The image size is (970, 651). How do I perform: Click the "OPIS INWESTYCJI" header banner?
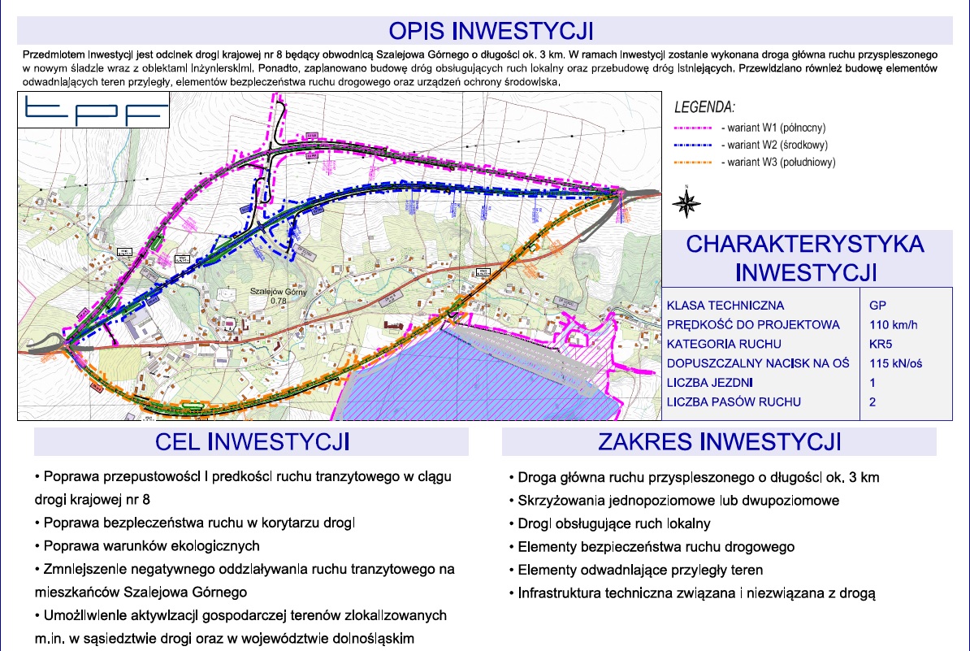click(491, 31)
